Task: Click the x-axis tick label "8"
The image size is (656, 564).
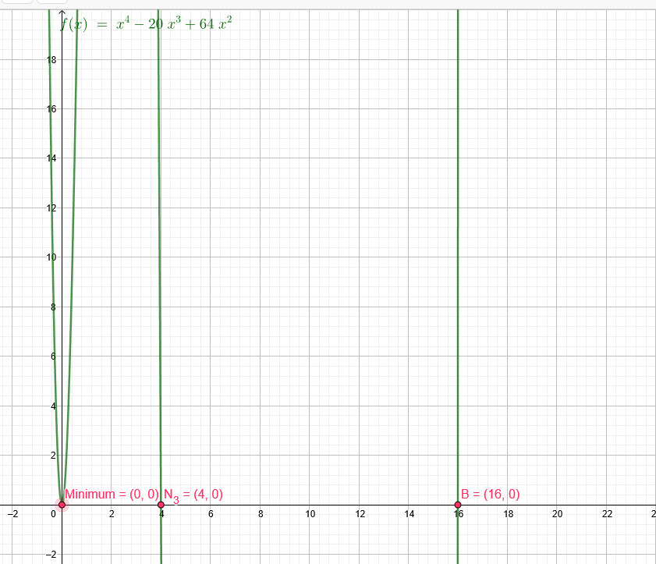Action: (261, 514)
